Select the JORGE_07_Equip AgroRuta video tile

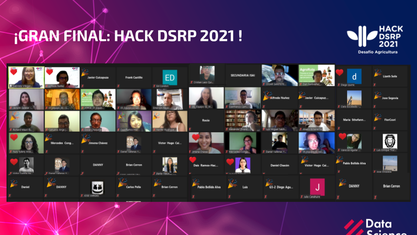pos(98,99)
